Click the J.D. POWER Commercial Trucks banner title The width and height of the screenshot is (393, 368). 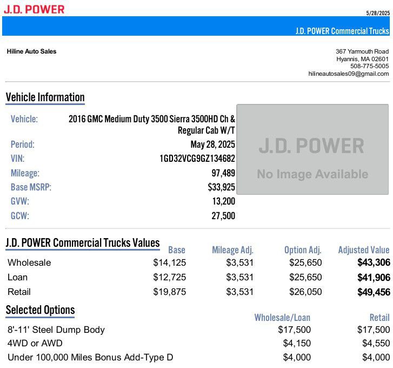coord(342,31)
